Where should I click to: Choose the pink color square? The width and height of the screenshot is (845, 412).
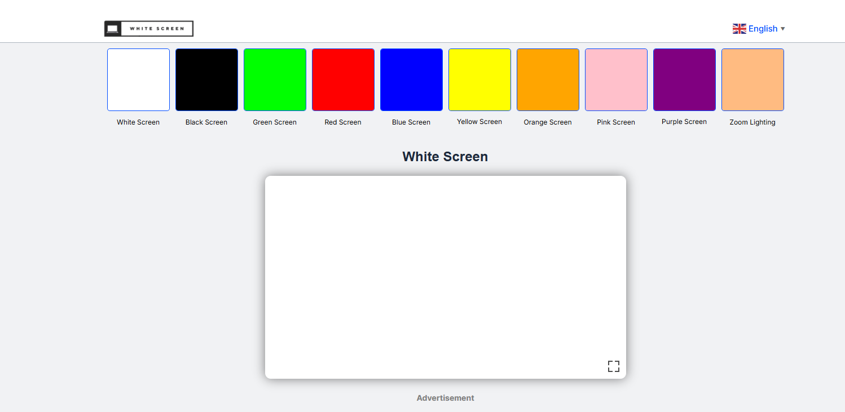[616, 79]
